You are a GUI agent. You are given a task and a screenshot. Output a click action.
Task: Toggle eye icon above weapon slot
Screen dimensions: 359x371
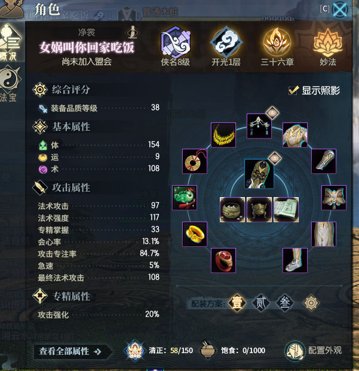[275, 158]
